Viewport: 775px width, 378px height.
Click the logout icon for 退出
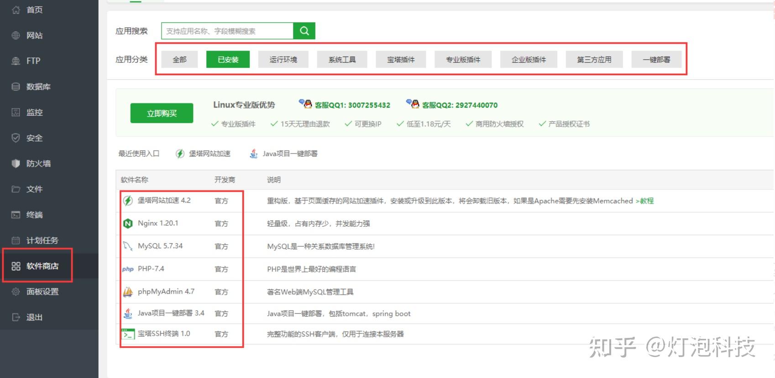tap(16, 317)
